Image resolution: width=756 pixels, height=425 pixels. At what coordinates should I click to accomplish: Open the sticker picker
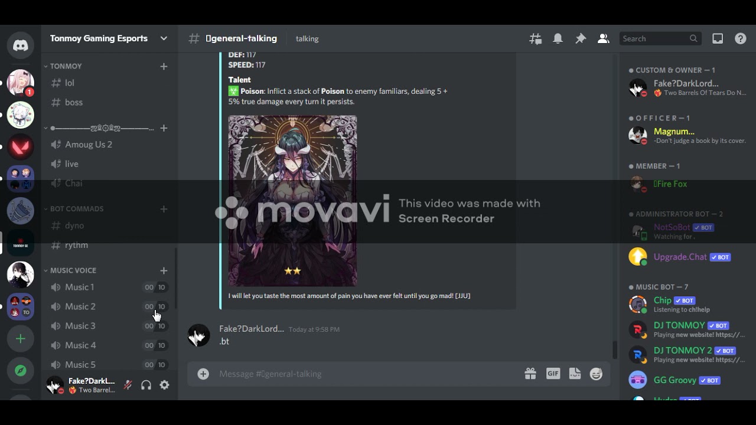[575, 374]
